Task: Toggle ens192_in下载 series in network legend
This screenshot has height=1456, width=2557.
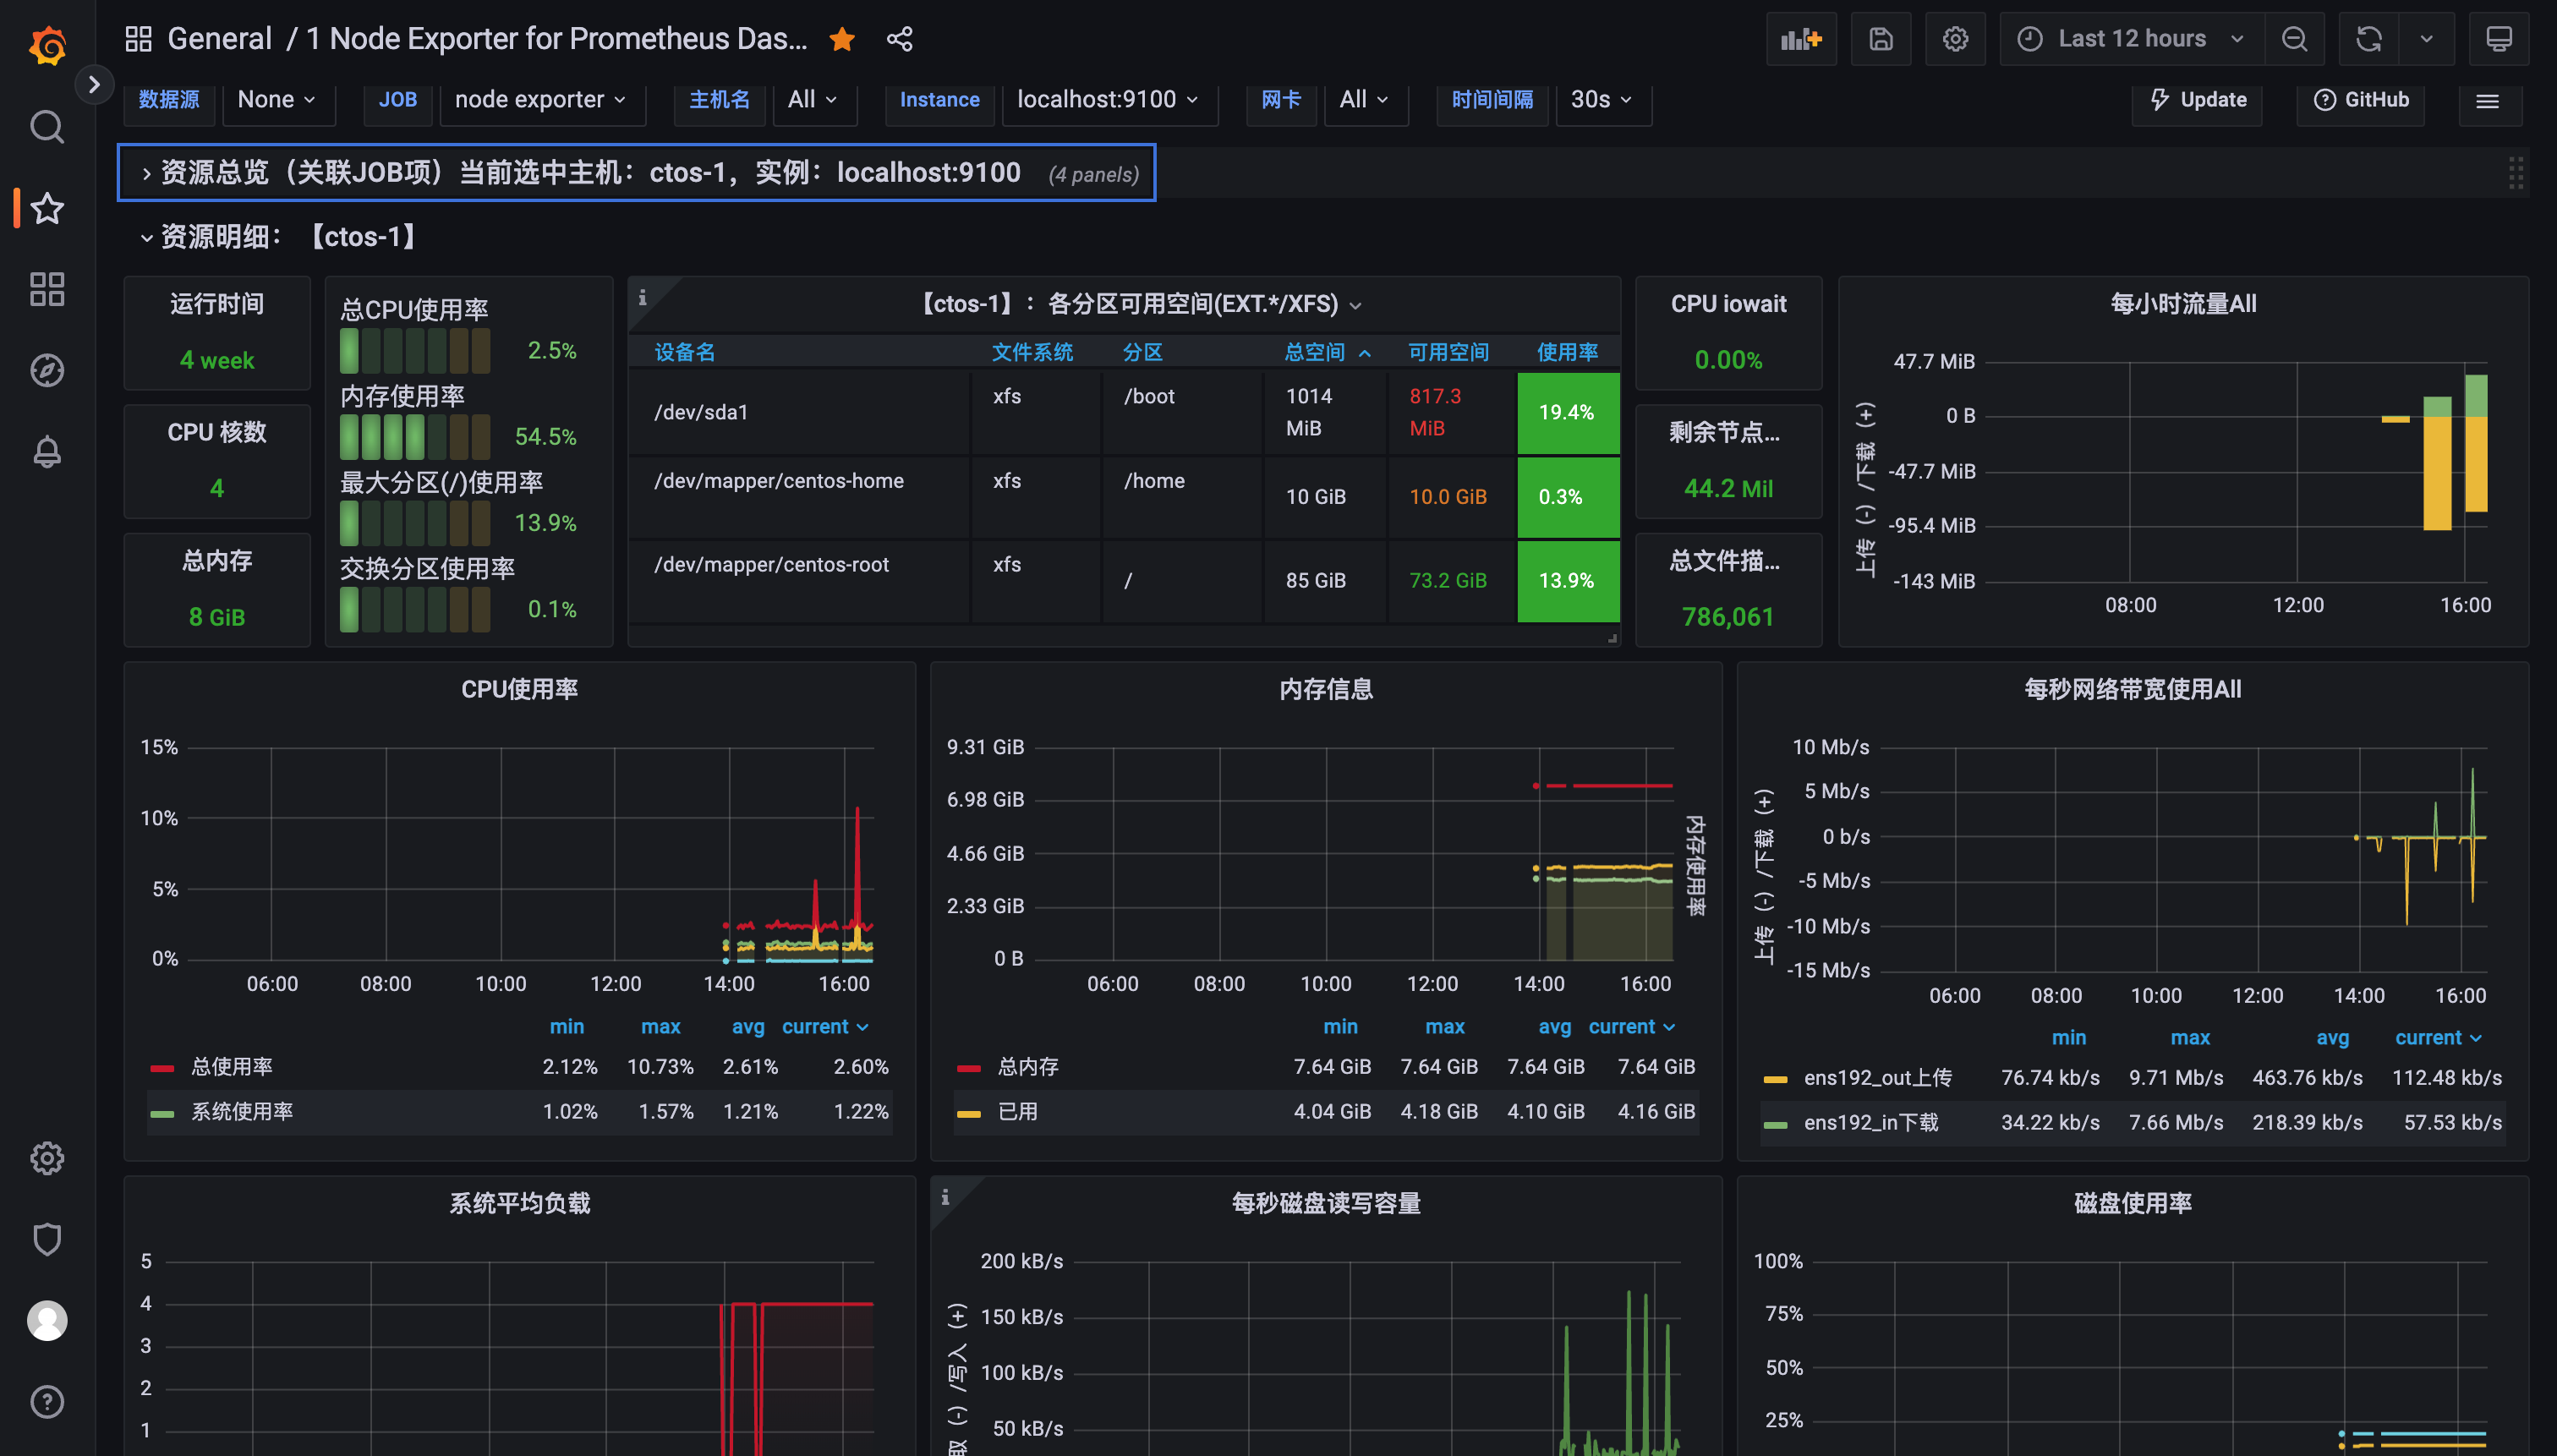Action: (1871, 1123)
